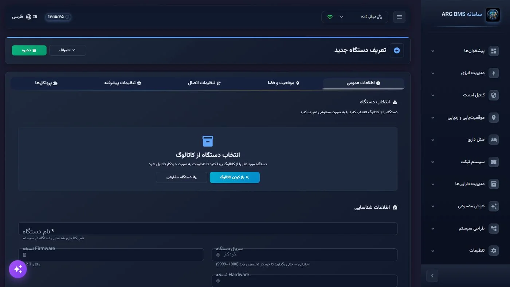The height and width of the screenshot is (287, 510).
Task: Click the blue plus icon beside تعریف دستگاه جدید
Action: coord(397,50)
